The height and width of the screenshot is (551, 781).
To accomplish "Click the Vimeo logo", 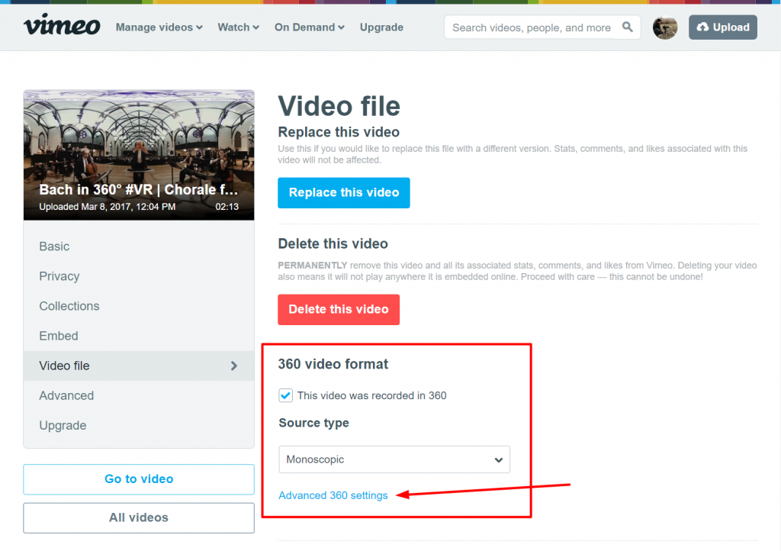I will 62,25.
